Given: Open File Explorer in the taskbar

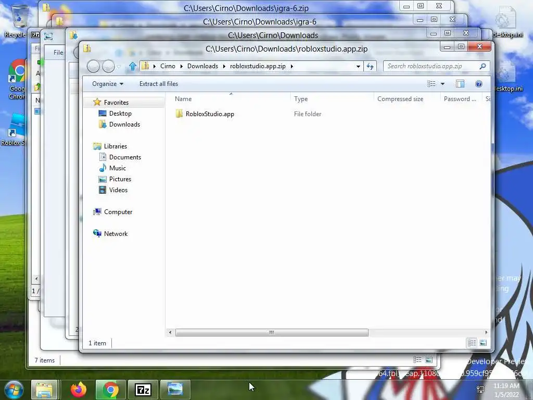Looking at the screenshot, I should pyautogui.click(x=44, y=390).
